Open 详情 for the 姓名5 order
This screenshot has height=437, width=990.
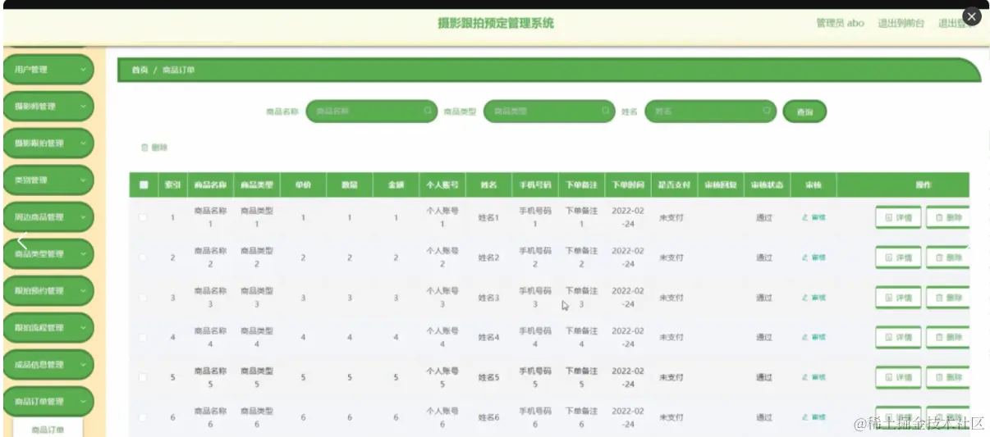coord(898,377)
